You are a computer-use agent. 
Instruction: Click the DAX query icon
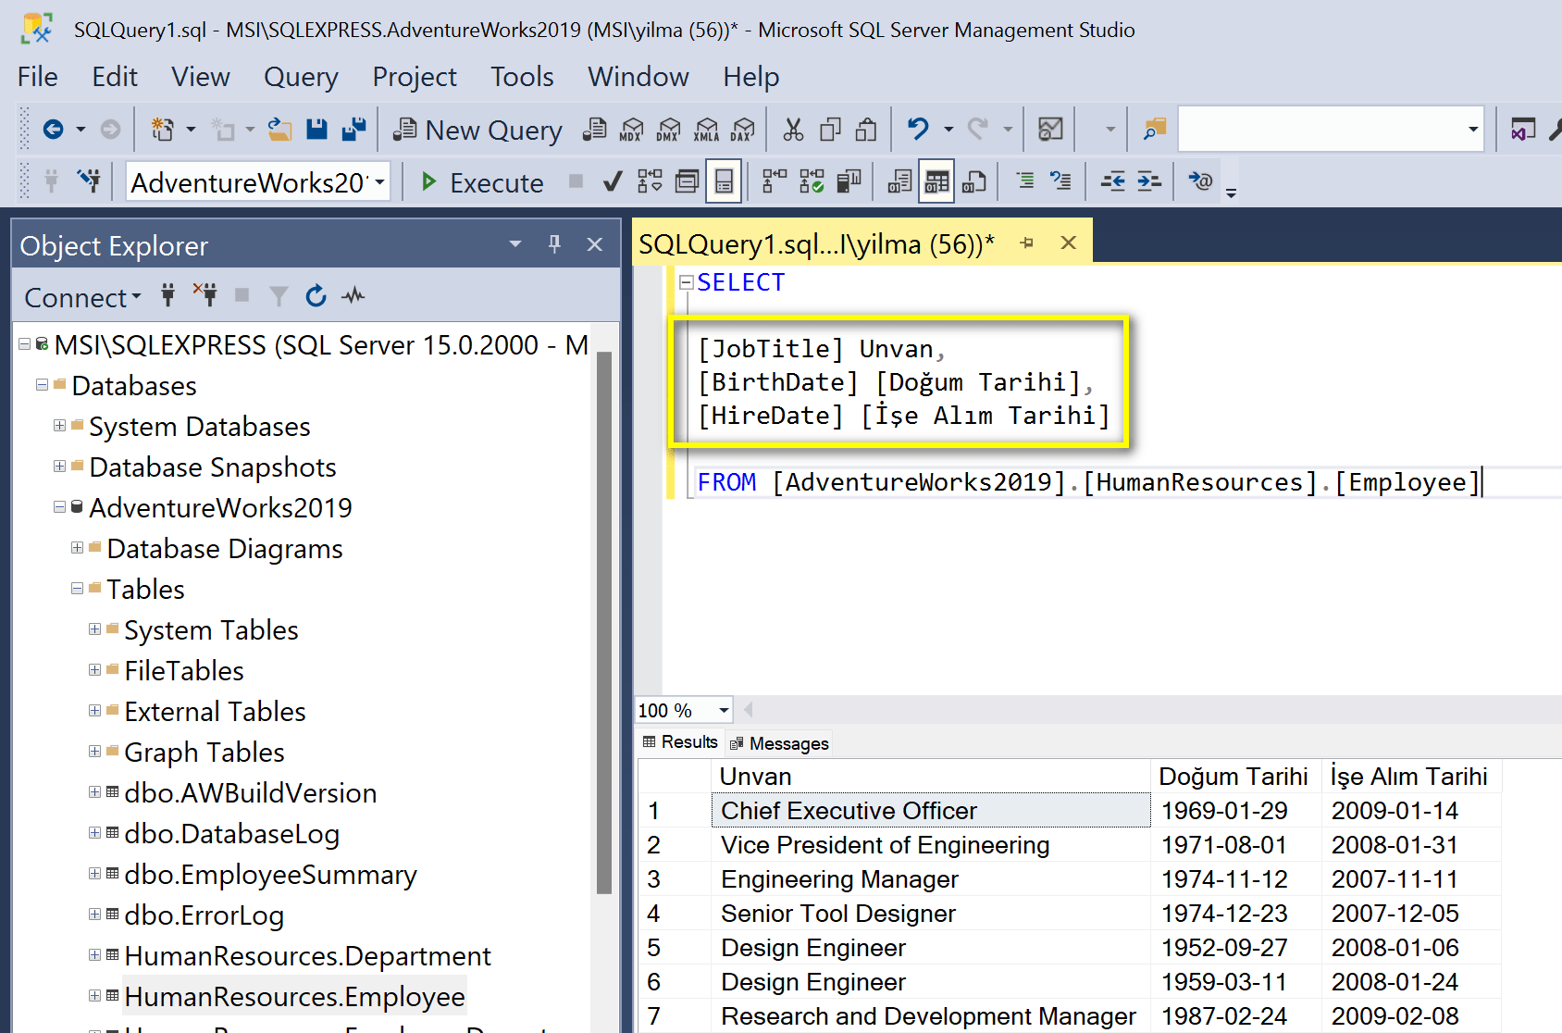pos(742,130)
